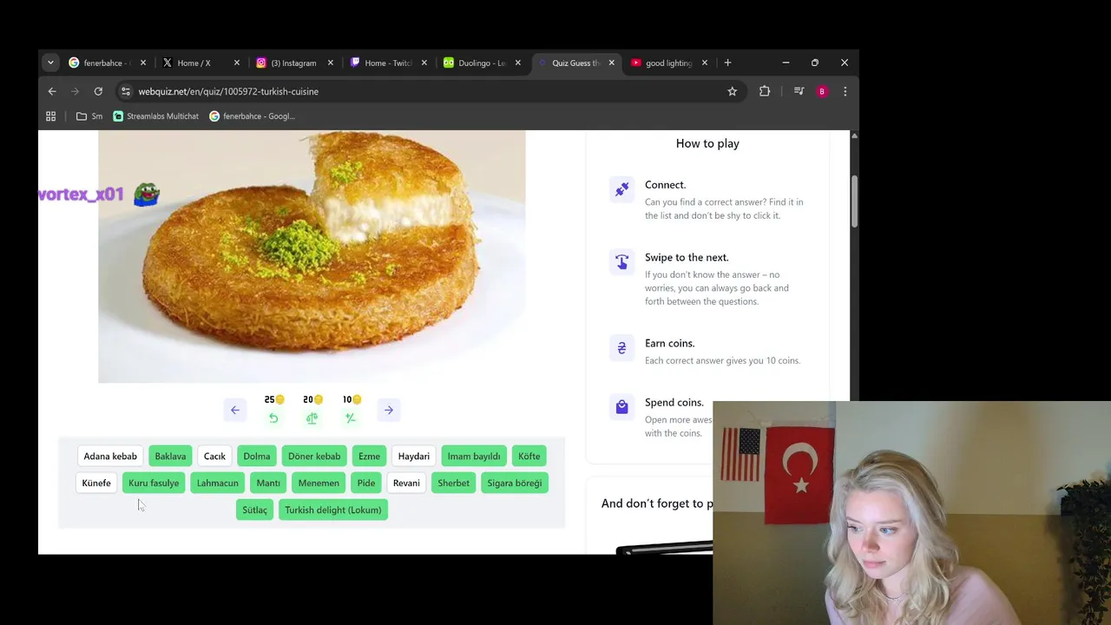Select the Döner kebab answer
The image size is (1111, 625).
314,456
